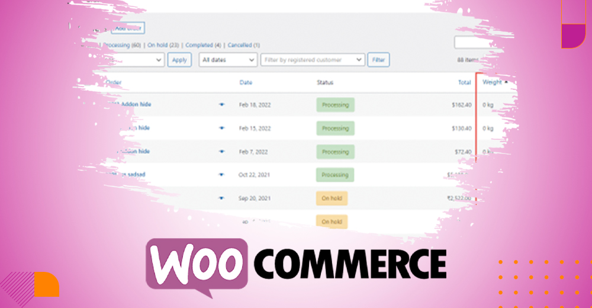Click the On hold badge in Sep 20, 2021 row

point(332,198)
